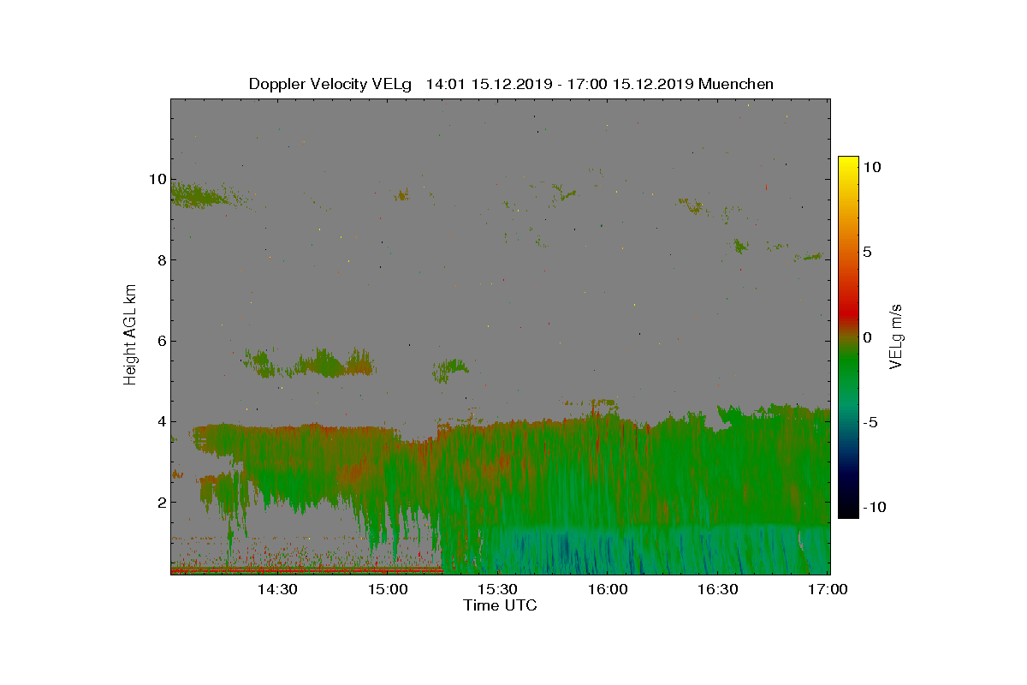Click the colorbar tick label 0

coord(867,337)
